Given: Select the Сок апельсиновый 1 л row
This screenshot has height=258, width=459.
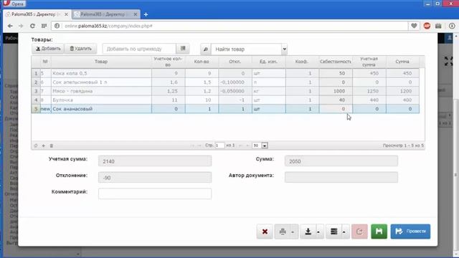Looking at the screenshot, I should [x=225, y=82].
